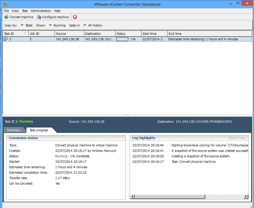Click the Created value by Andrew Hancock
Image resolution: width=254 pixels, height=208 pixels.
pos(86,151)
